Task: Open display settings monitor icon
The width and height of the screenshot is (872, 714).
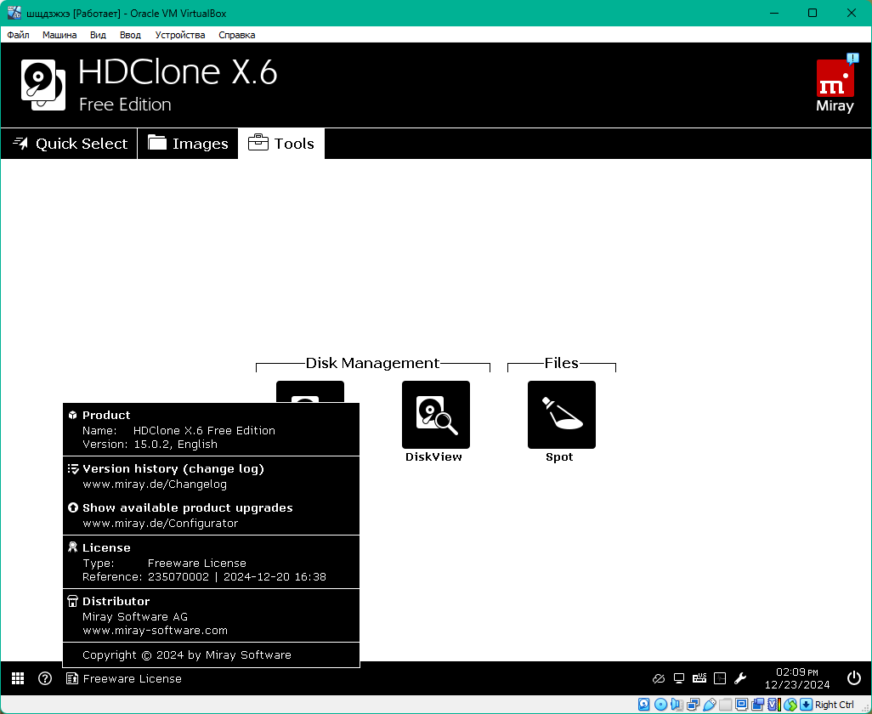Action: pyautogui.click(x=678, y=678)
